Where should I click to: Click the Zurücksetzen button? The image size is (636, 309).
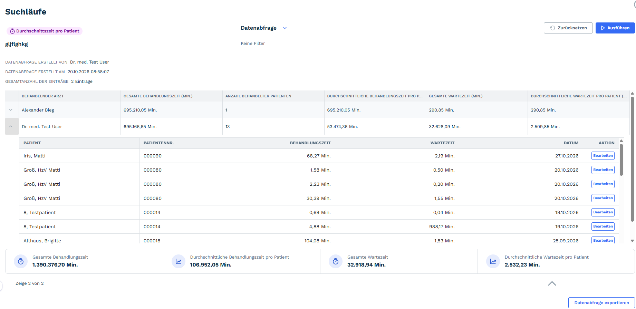tap(568, 28)
